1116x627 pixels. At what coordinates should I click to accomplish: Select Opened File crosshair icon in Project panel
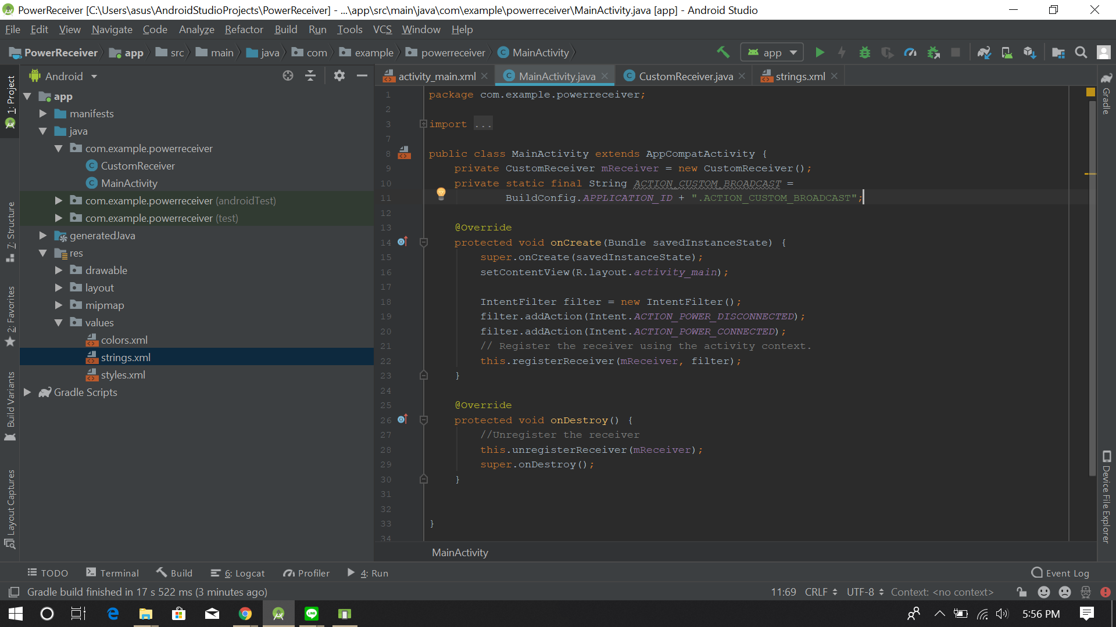click(x=288, y=75)
